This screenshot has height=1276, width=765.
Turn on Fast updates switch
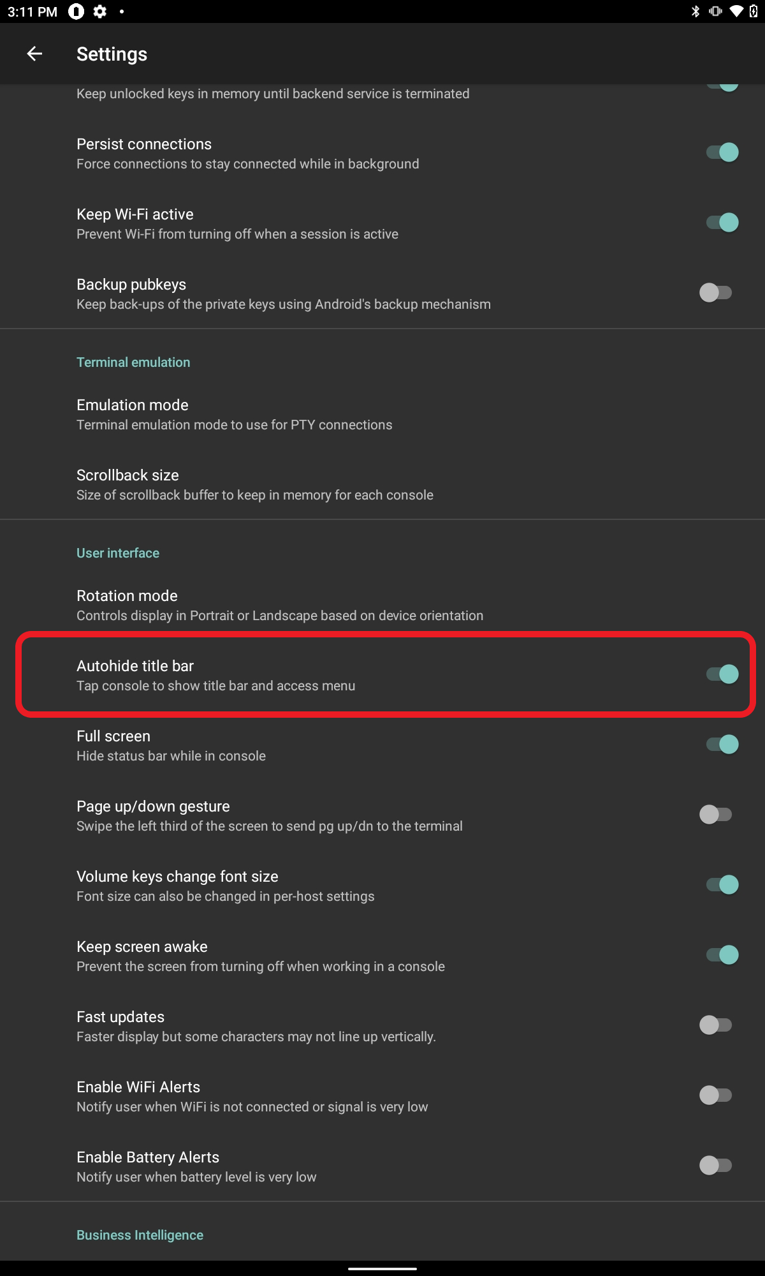716,1025
